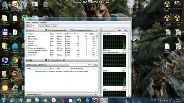184x103 pixels.
Task: Tick the select-all checkbox beside Образ header
Action: (26, 34)
